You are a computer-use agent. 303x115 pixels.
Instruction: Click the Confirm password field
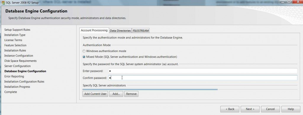[x=203, y=78]
